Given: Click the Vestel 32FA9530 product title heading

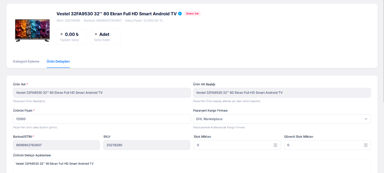Looking at the screenshot, I should pos(116,14).
